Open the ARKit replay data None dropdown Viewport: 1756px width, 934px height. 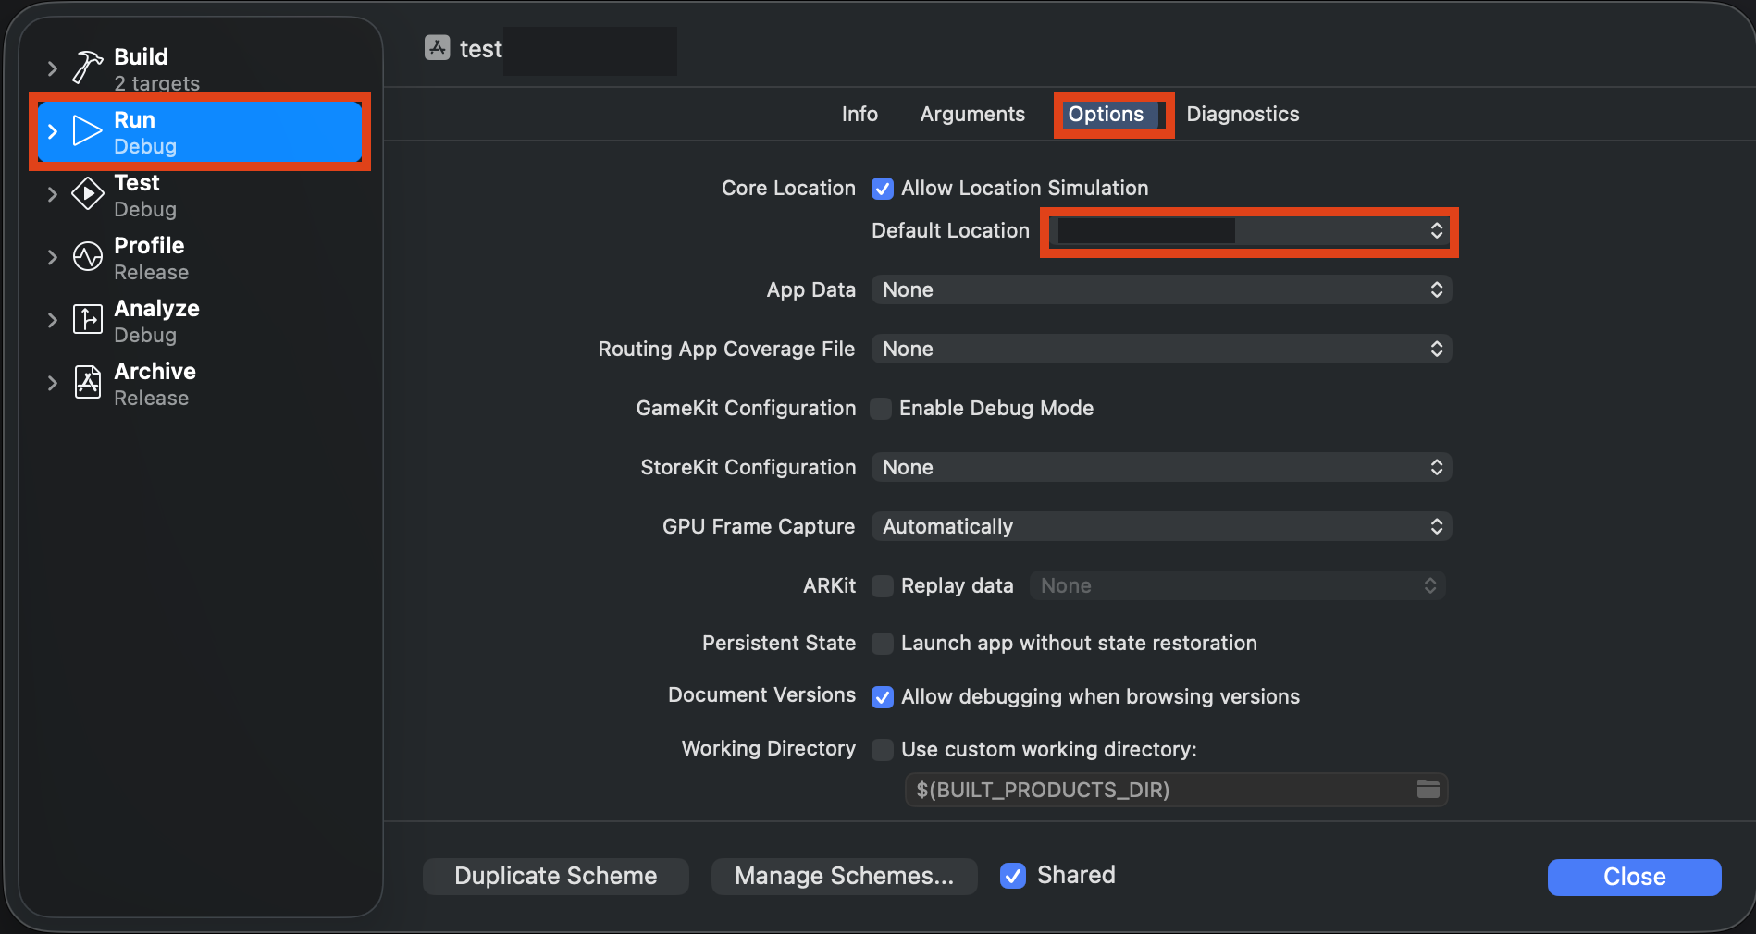point(1238,586)
